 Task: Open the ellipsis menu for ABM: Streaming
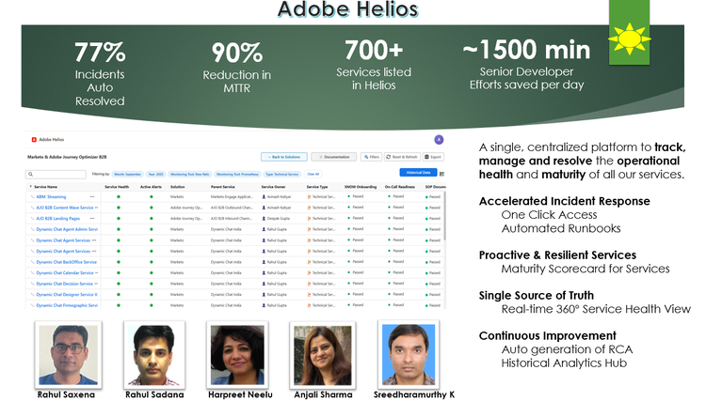point(92,196)
